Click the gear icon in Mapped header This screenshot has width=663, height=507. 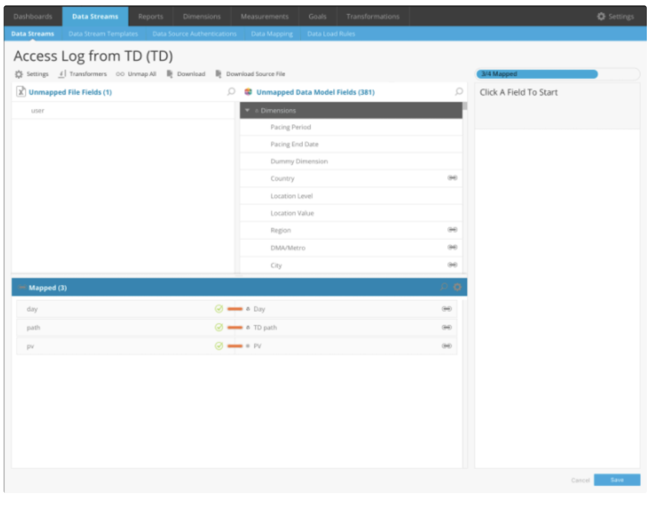(x=457, y=287)
